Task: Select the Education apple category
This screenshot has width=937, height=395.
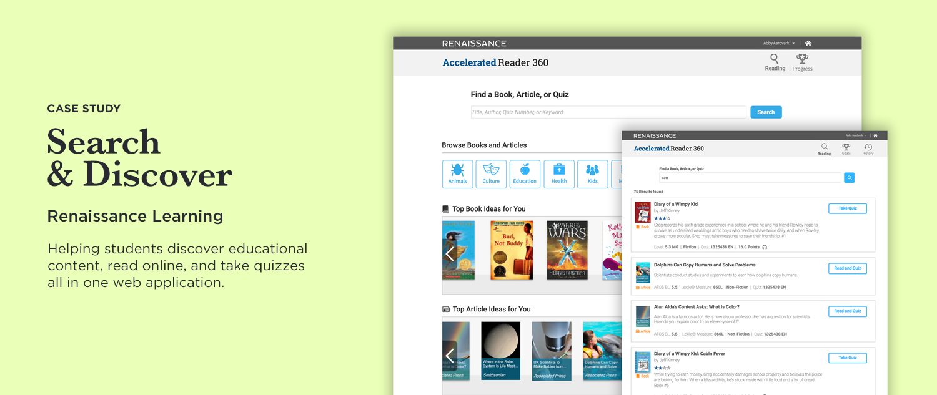Action: click(525, 174)
